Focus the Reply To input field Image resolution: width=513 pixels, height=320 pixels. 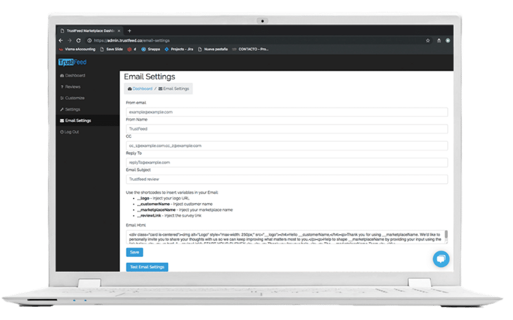[286, 163]
